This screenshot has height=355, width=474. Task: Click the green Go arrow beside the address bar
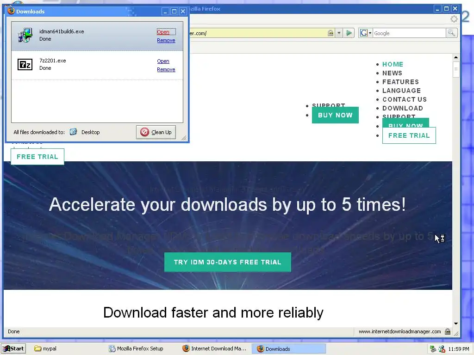click(349, 33)
